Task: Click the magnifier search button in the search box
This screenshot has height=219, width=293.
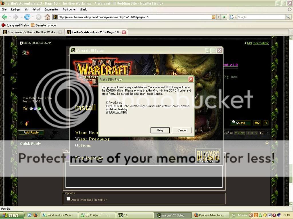Action: pyautogui.click(x=288, y=17)
